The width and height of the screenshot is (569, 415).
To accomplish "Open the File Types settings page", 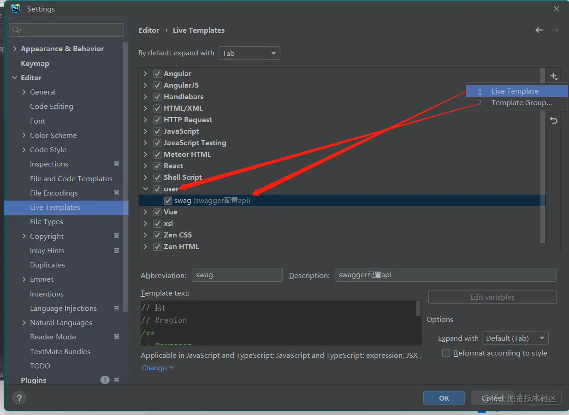I will click(x=47, y=222).
